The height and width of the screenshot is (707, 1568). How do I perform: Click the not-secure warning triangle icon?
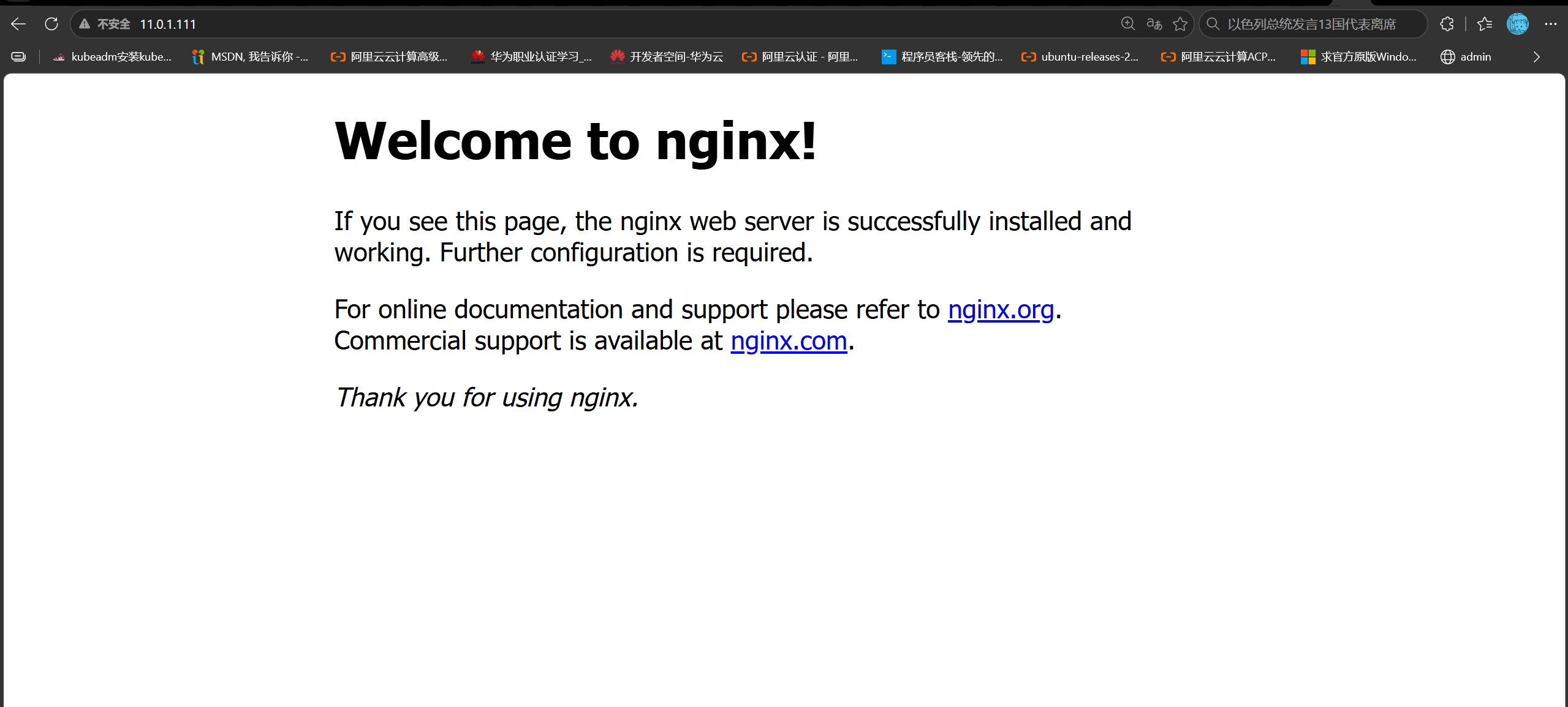coord(85,24)
